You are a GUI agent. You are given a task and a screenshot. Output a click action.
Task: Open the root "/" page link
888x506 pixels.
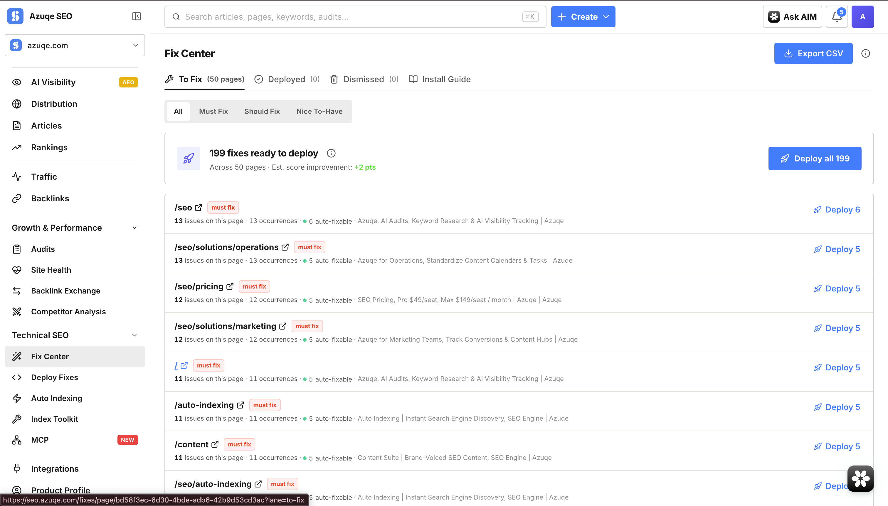pos(176,366)
